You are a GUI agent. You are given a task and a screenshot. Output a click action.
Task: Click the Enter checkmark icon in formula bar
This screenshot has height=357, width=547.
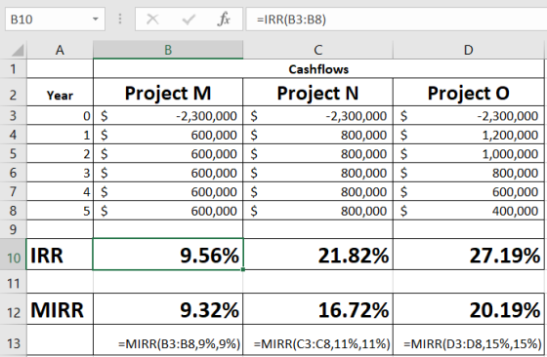[188, 20]
